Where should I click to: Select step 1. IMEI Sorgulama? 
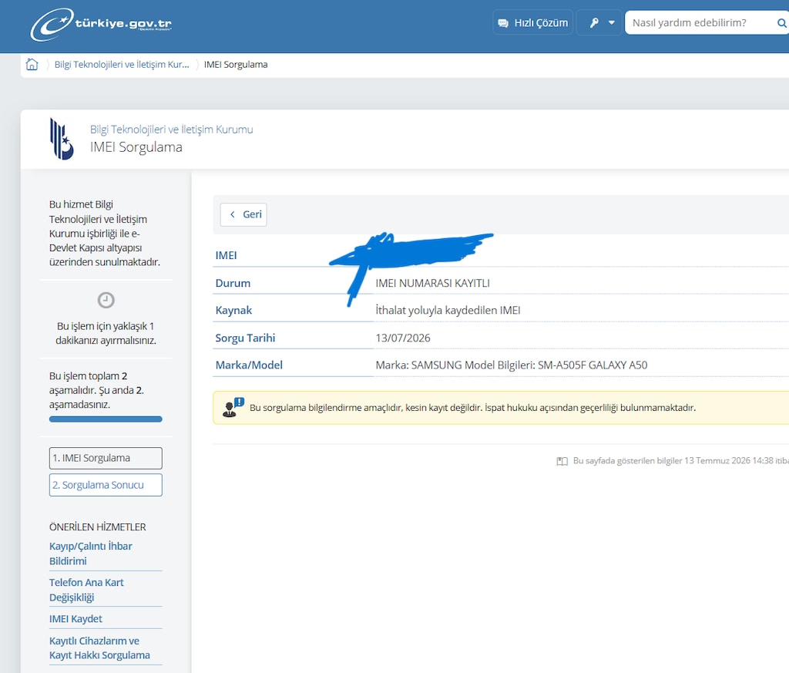coord(106,458)
